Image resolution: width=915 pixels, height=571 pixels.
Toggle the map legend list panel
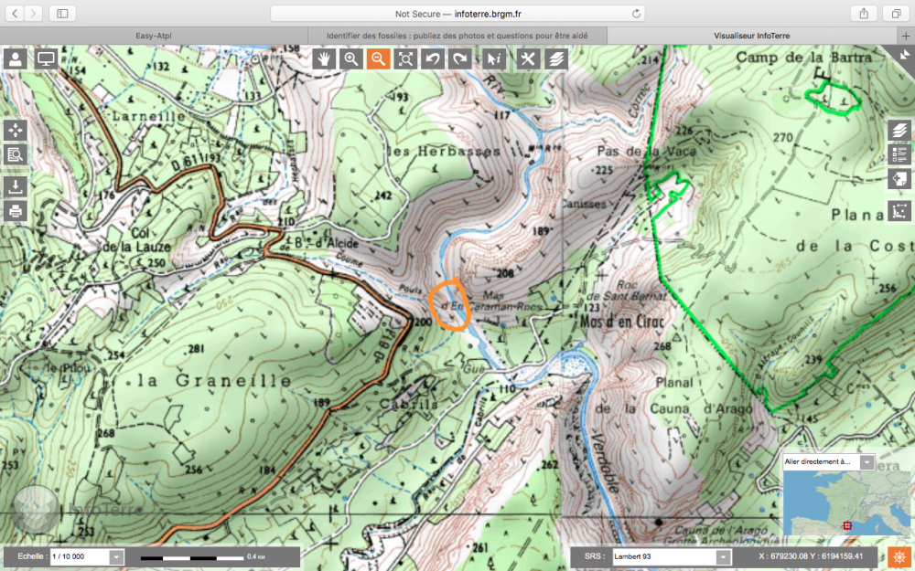click(x=899, y=154)
